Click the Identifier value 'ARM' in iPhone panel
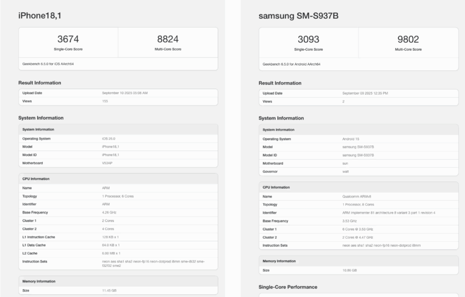Image resolution: width=465 pixels, height=297 pixels. (x=106, y=204)
